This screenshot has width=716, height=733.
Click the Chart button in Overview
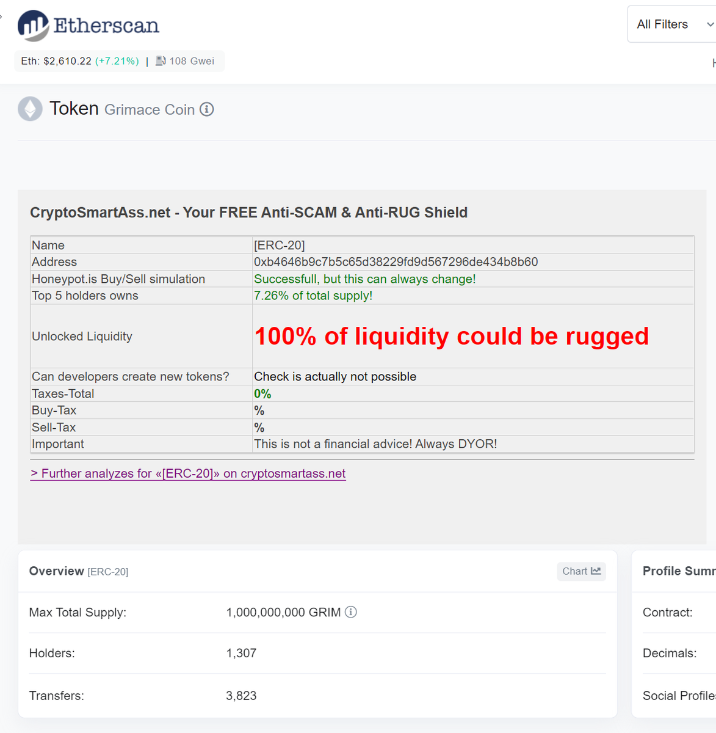click(581, 571)
